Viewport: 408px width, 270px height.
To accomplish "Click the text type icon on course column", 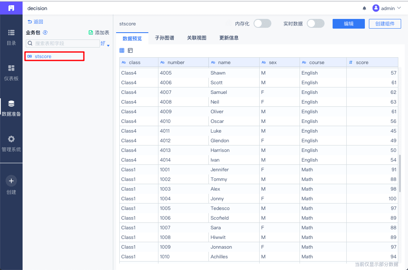I will click(304, 62).
